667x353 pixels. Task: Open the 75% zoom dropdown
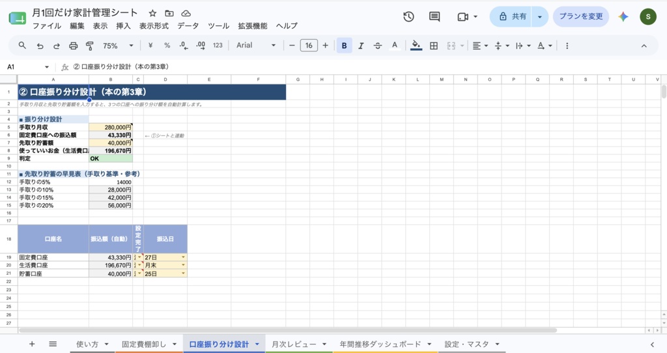(118, 46)
